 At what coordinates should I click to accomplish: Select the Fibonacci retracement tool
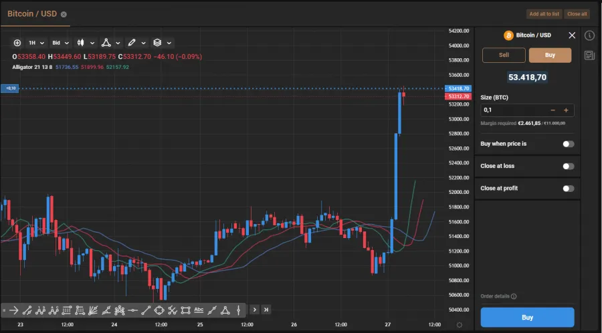pos(67,310)
